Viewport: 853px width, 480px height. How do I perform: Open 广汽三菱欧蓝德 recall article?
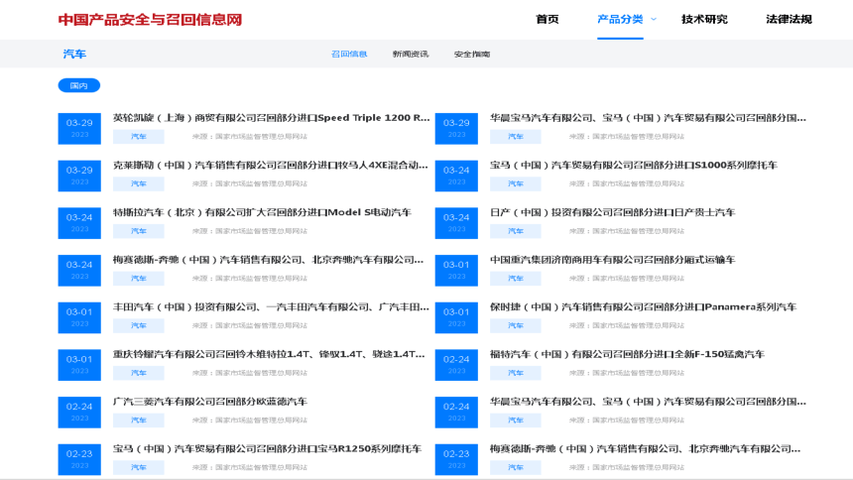[210, 402]
